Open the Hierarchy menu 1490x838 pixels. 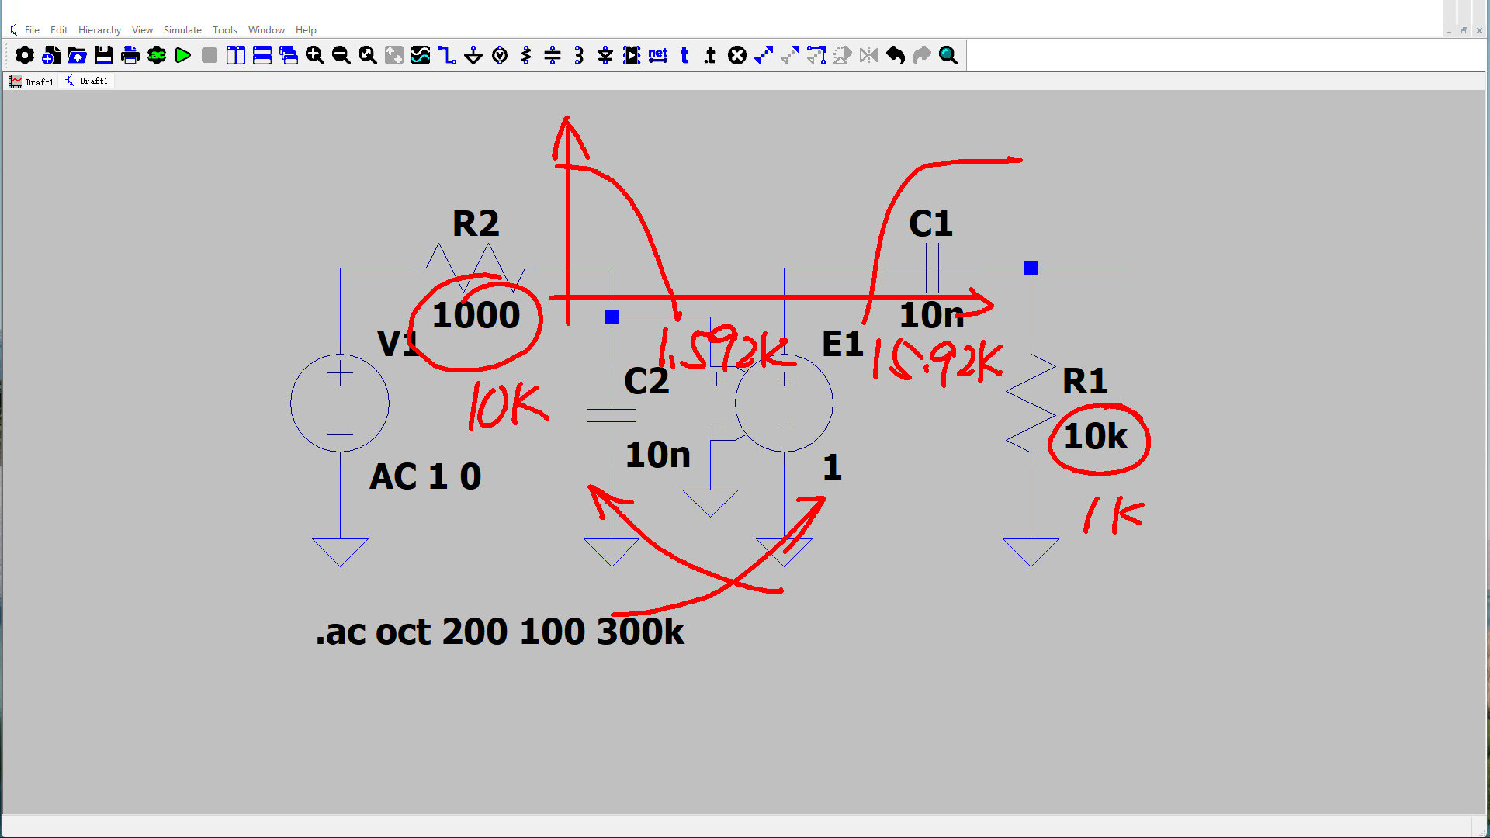tap(99, 29)
